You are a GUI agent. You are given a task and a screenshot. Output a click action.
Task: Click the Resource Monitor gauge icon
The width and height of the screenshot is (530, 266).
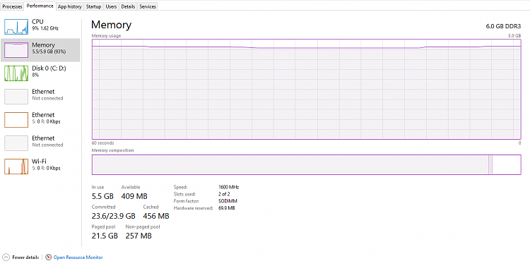(48, 258)
